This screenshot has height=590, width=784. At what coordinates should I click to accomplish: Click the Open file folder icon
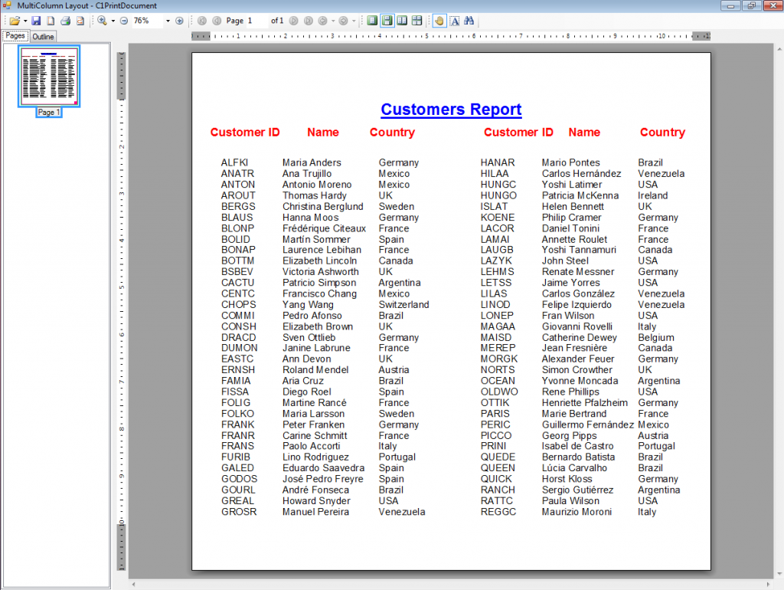[x=15, y=21]
